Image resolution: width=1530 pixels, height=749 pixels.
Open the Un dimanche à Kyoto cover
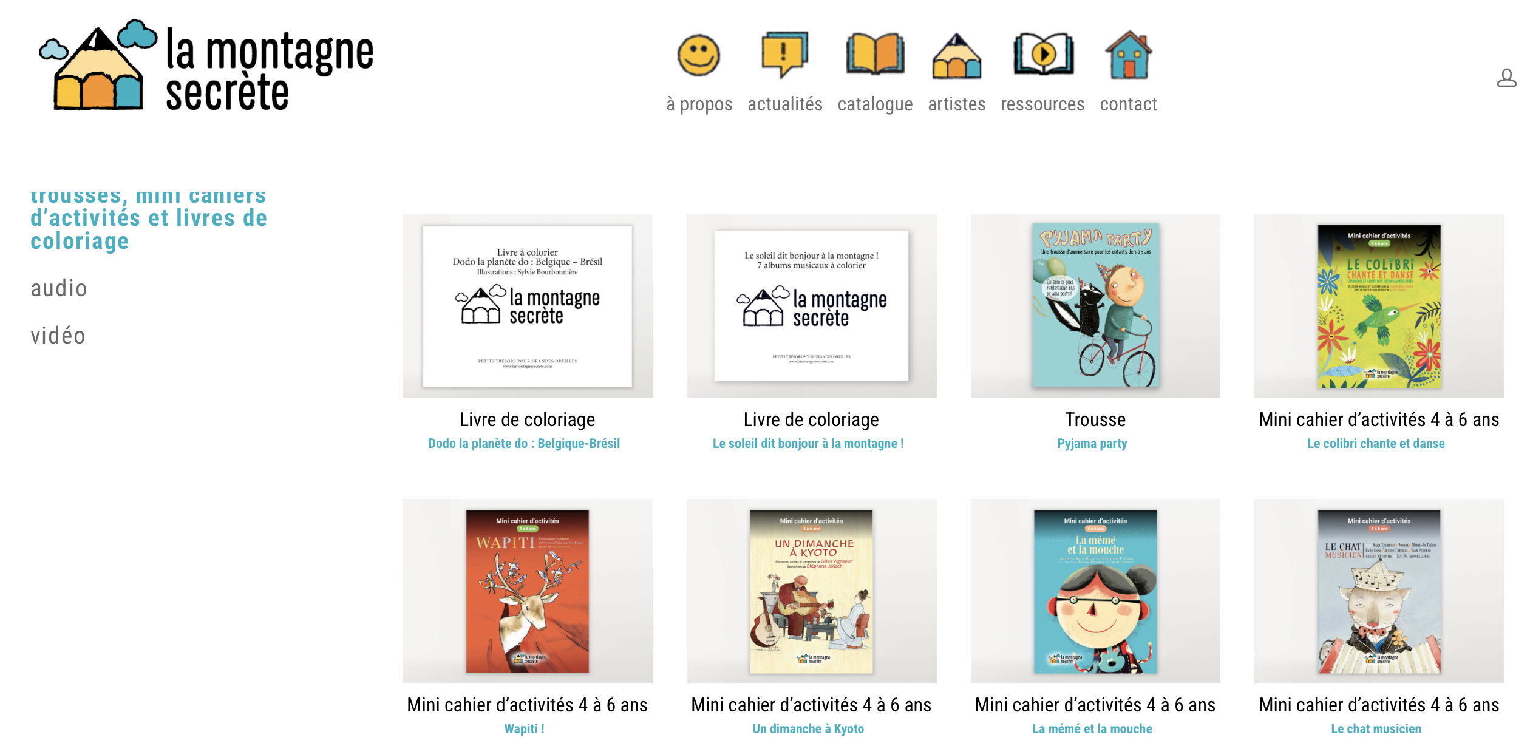click(811, 591)
